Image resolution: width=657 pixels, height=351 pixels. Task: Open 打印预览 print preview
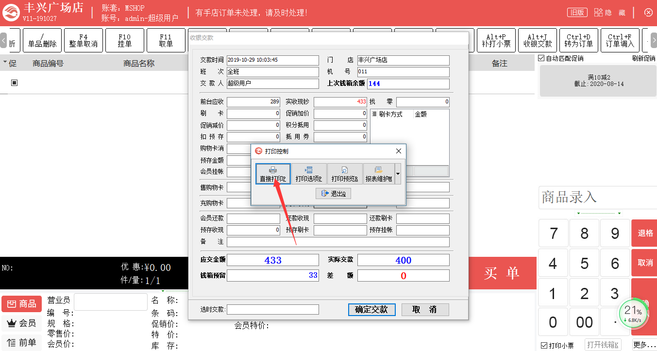[x=345, y=174]
